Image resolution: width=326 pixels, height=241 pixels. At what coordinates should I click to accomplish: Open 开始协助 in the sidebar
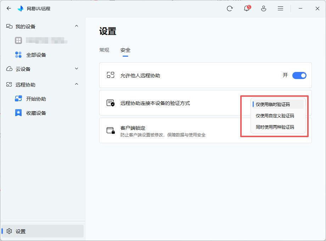(36, 99)
